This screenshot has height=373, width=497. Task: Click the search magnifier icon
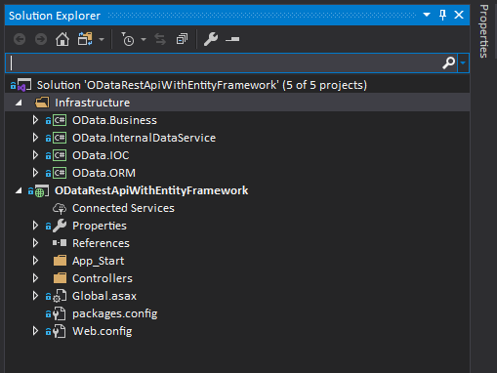pos(448,62)
